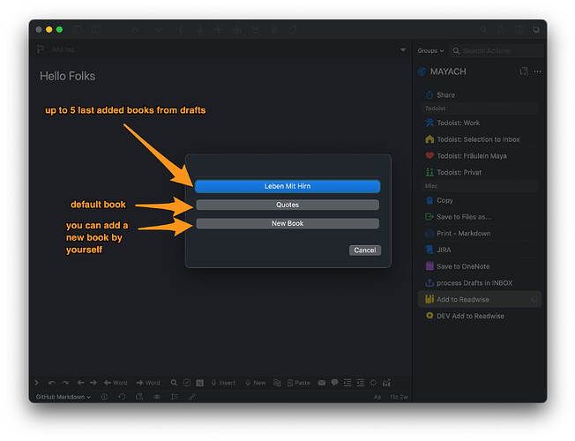This screenshot has height=441, width=575.
Task: Select the Leben Mit Hirn book button
Action: (x=287, y=186)
